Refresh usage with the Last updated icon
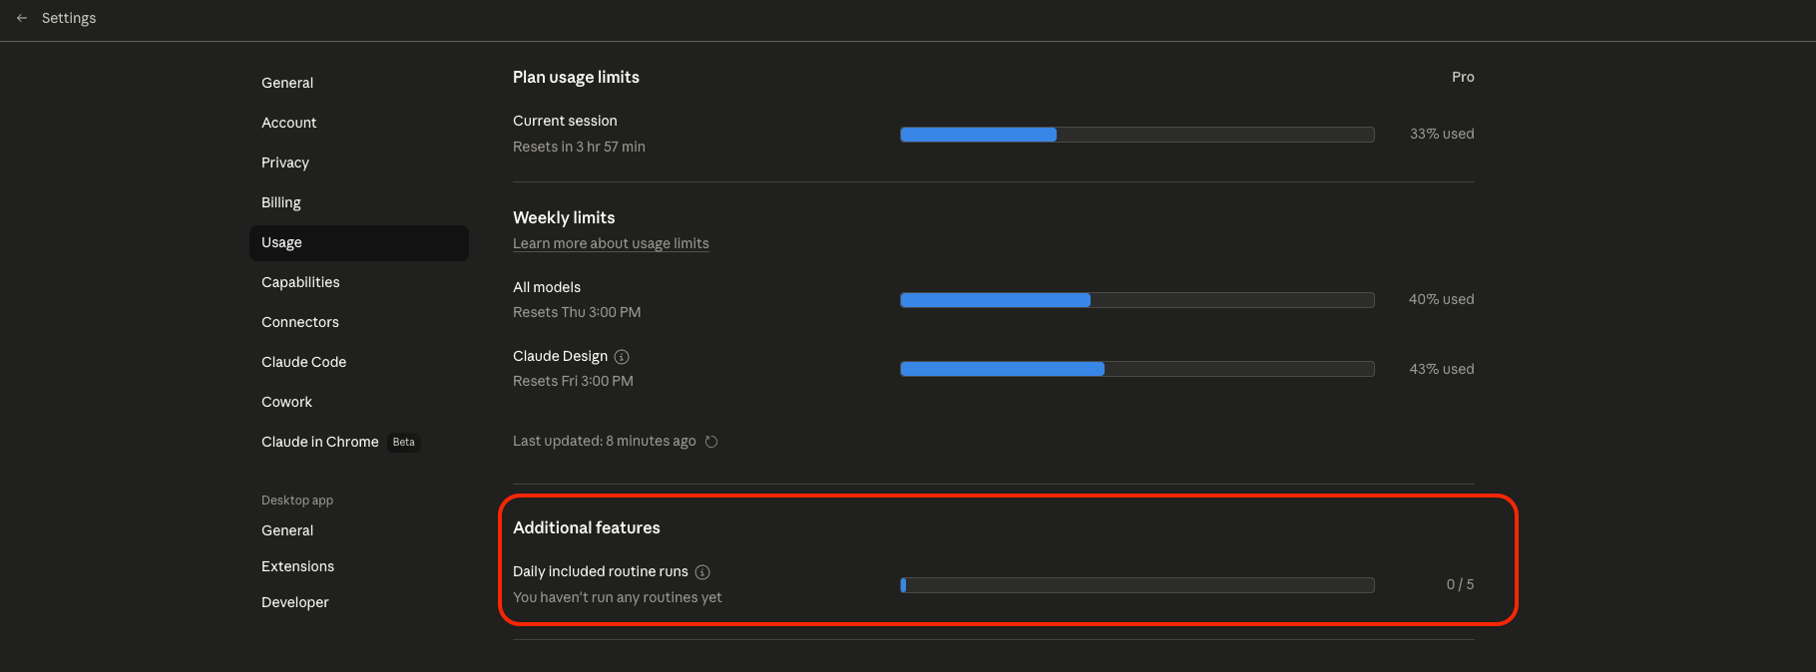Screen dimensions: 1816x672 point(711,442)
